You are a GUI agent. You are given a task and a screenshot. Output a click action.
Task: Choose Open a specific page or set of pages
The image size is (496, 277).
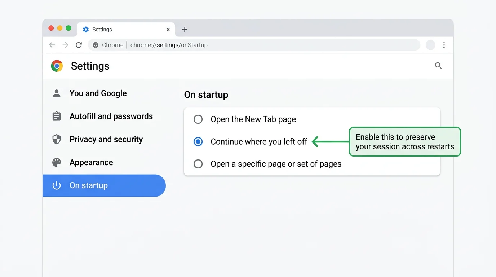198,164
